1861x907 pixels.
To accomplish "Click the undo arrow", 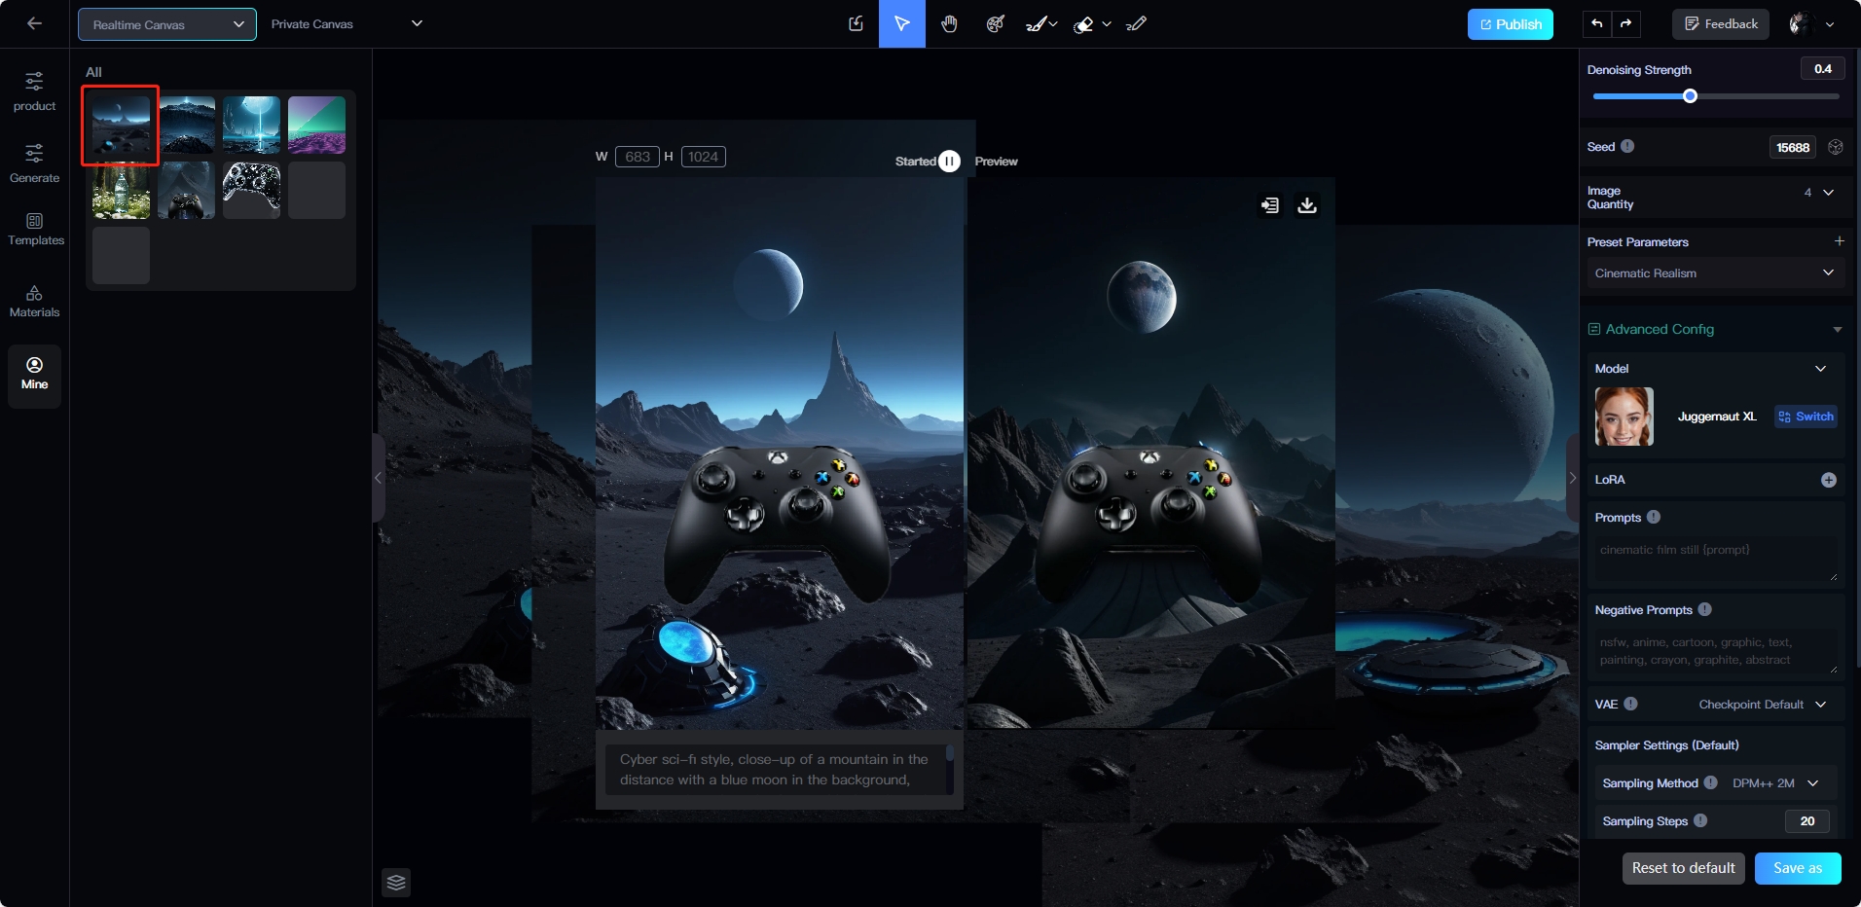I will (1596, 24).
